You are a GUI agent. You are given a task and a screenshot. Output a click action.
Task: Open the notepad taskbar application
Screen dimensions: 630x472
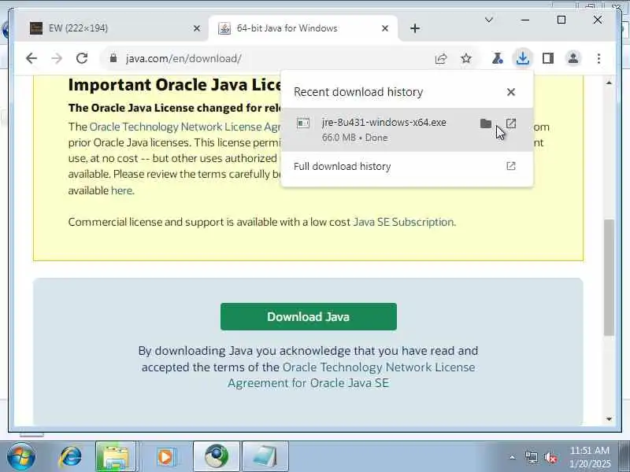pos(265,457)
